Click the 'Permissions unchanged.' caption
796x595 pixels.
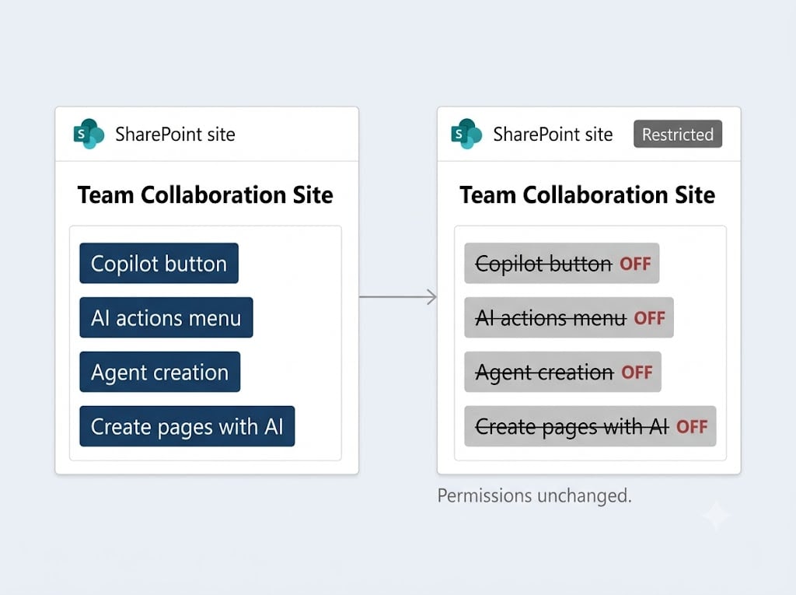pyautogui.click(x=535, y=495)
